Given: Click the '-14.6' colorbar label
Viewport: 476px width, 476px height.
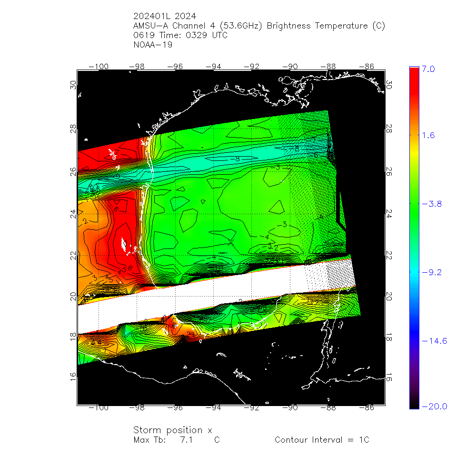Looking at the screenshot, I should (435, 341).
